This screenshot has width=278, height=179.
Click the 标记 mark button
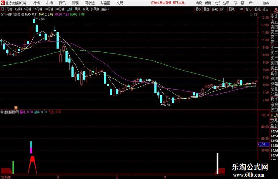point(248,9)
